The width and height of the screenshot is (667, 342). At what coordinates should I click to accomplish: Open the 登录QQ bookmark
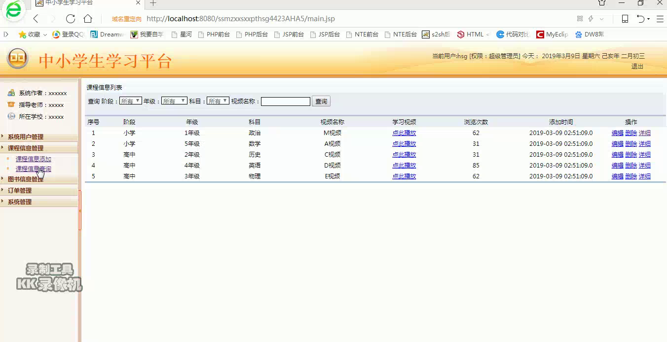[x=69, y=34]
